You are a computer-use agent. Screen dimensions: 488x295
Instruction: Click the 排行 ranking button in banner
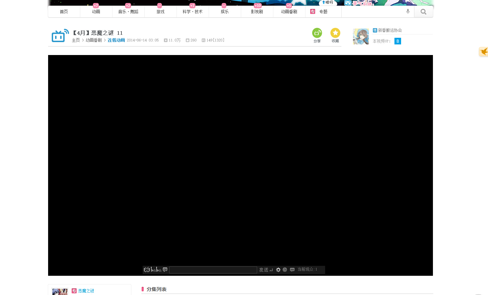click(x=327, y=2)
